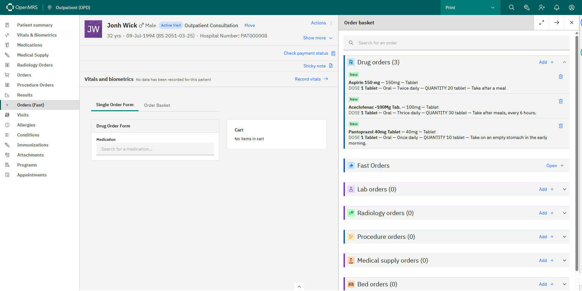Open the Print dropdown
The height and width of the screenshot is (291, 582).
click(x=470, y=7)
